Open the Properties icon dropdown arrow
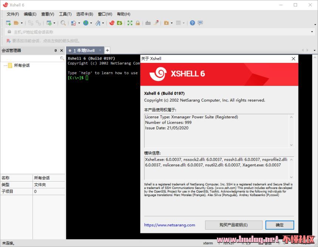 (54, 23)
